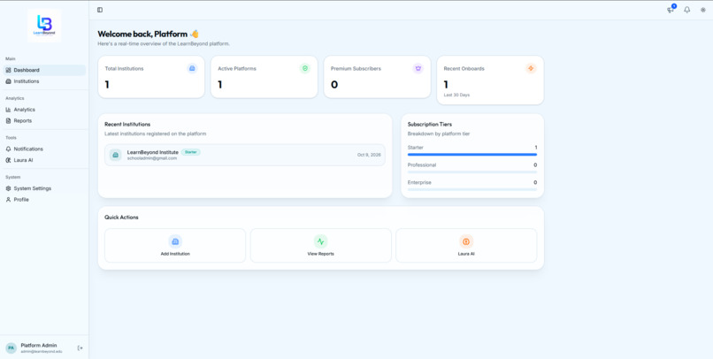Collapse the sidebar with the panel toggle icon
Image resolution: width=713 pixels, height=359 pixels.
(x=100, y=10)
